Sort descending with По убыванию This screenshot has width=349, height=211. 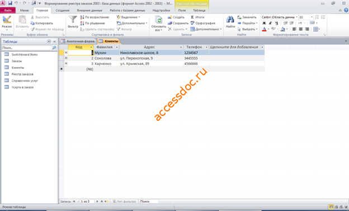(93, 23)
